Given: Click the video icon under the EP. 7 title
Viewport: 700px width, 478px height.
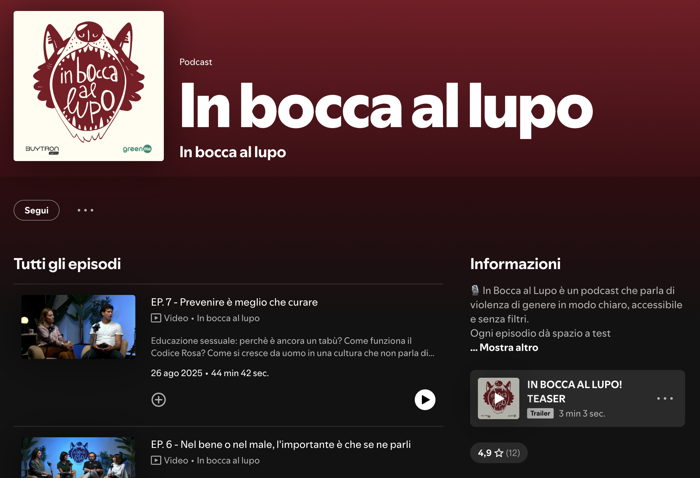Looking at the screenshot, I should click(x=156, y=318).
